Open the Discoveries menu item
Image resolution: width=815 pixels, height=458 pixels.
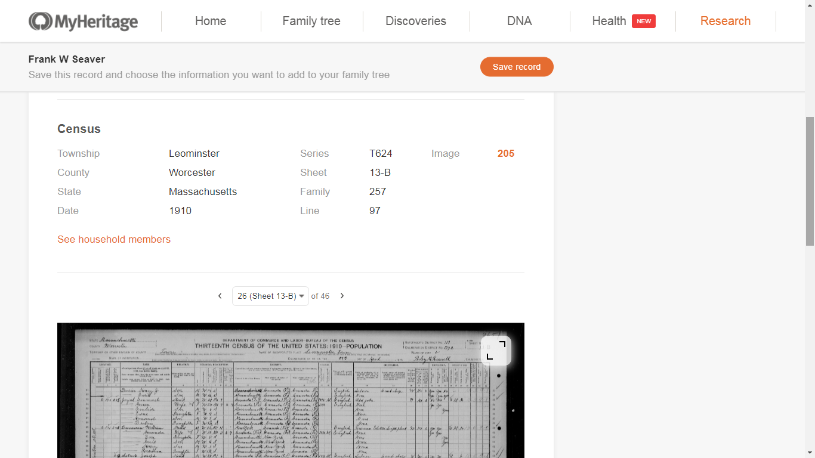(416, 21)
